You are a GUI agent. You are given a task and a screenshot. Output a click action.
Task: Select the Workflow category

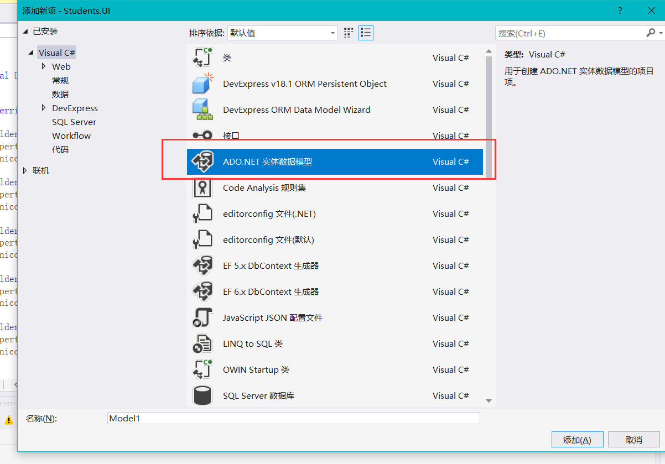coord(71,136)
